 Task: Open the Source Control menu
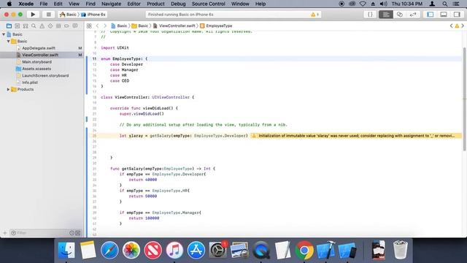point(208,4)
